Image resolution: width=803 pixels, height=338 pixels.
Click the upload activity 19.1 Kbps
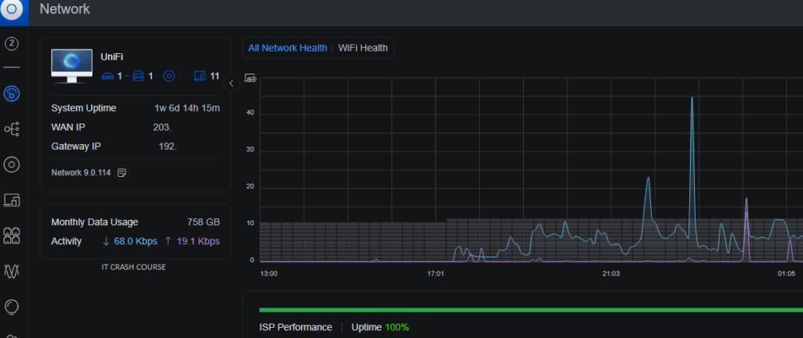193,242
